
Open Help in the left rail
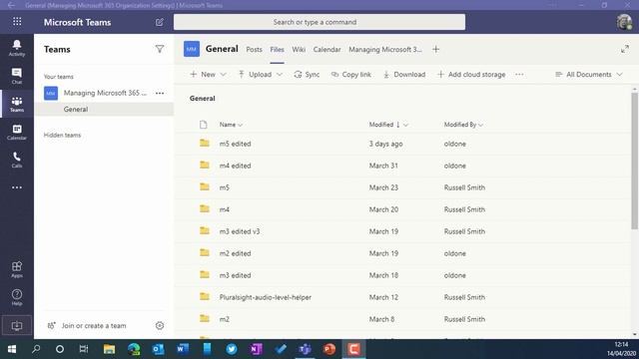coord(17,297)
